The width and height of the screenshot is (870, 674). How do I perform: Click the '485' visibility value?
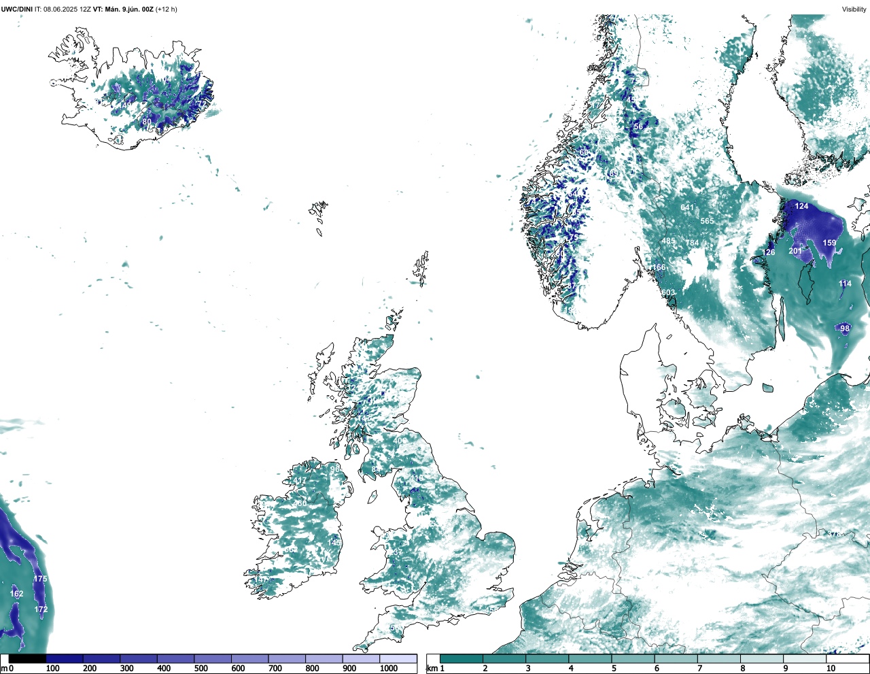click(x=669, y=241)
